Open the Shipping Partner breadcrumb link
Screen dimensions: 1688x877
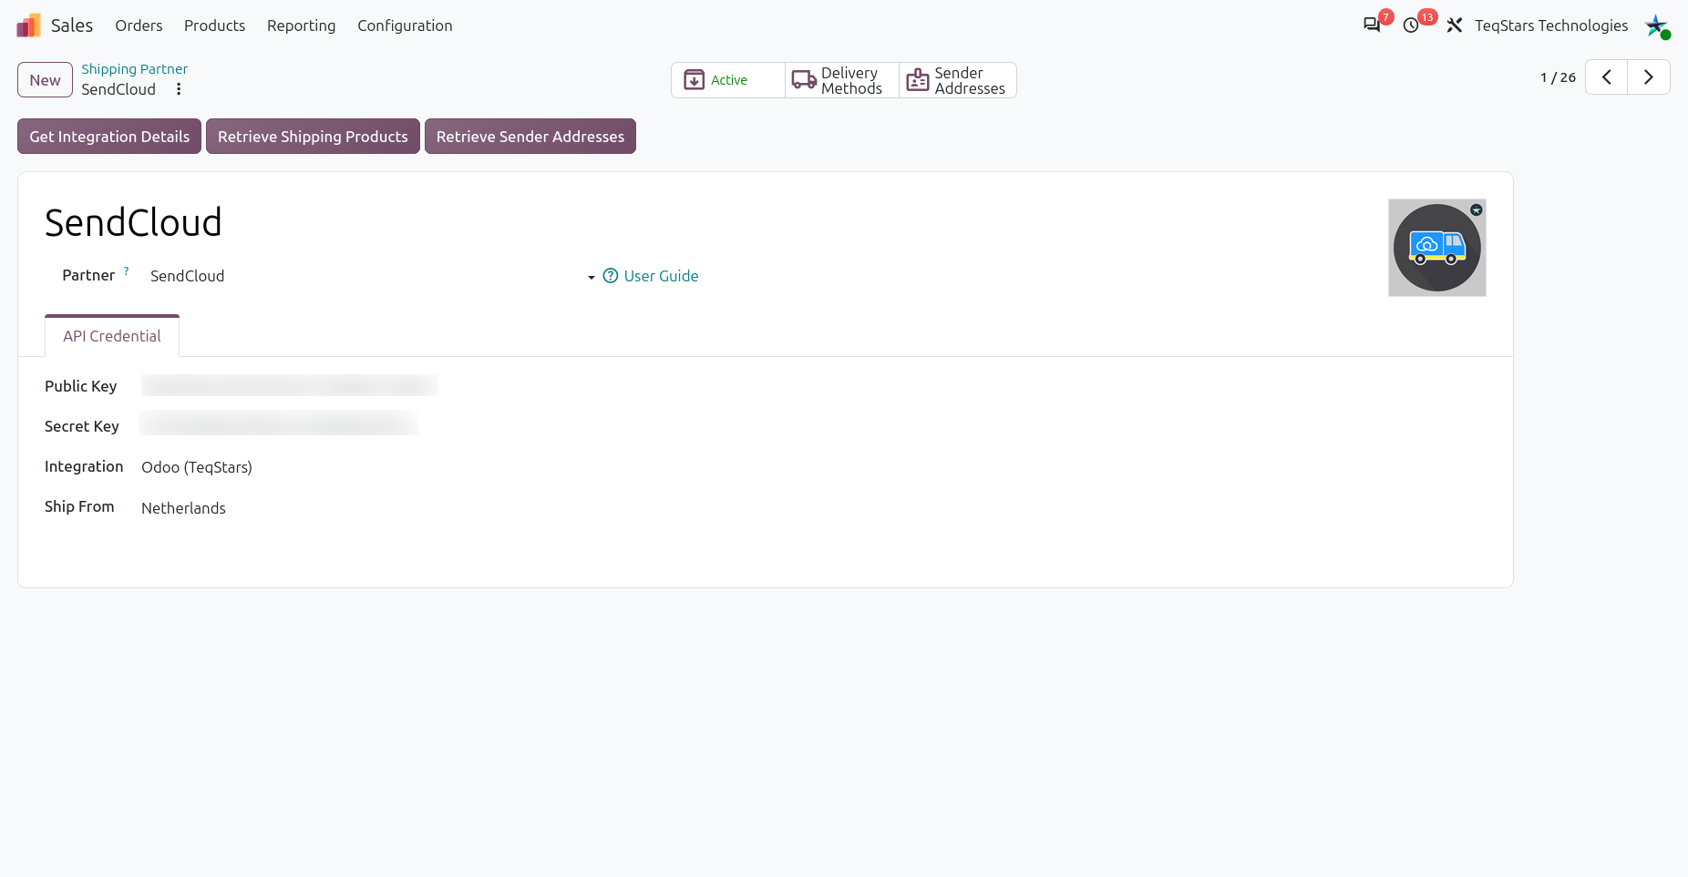pos(134,69)
